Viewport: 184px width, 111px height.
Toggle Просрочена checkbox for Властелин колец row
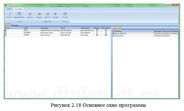[x=106, y=33]
